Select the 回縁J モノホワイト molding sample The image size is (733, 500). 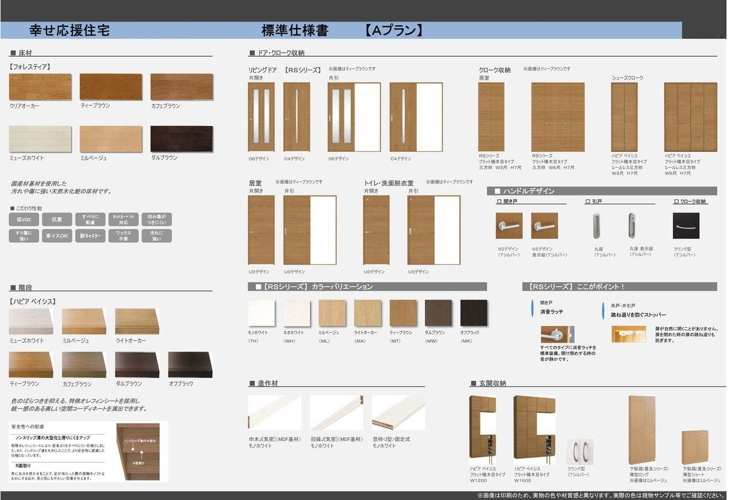336,412
